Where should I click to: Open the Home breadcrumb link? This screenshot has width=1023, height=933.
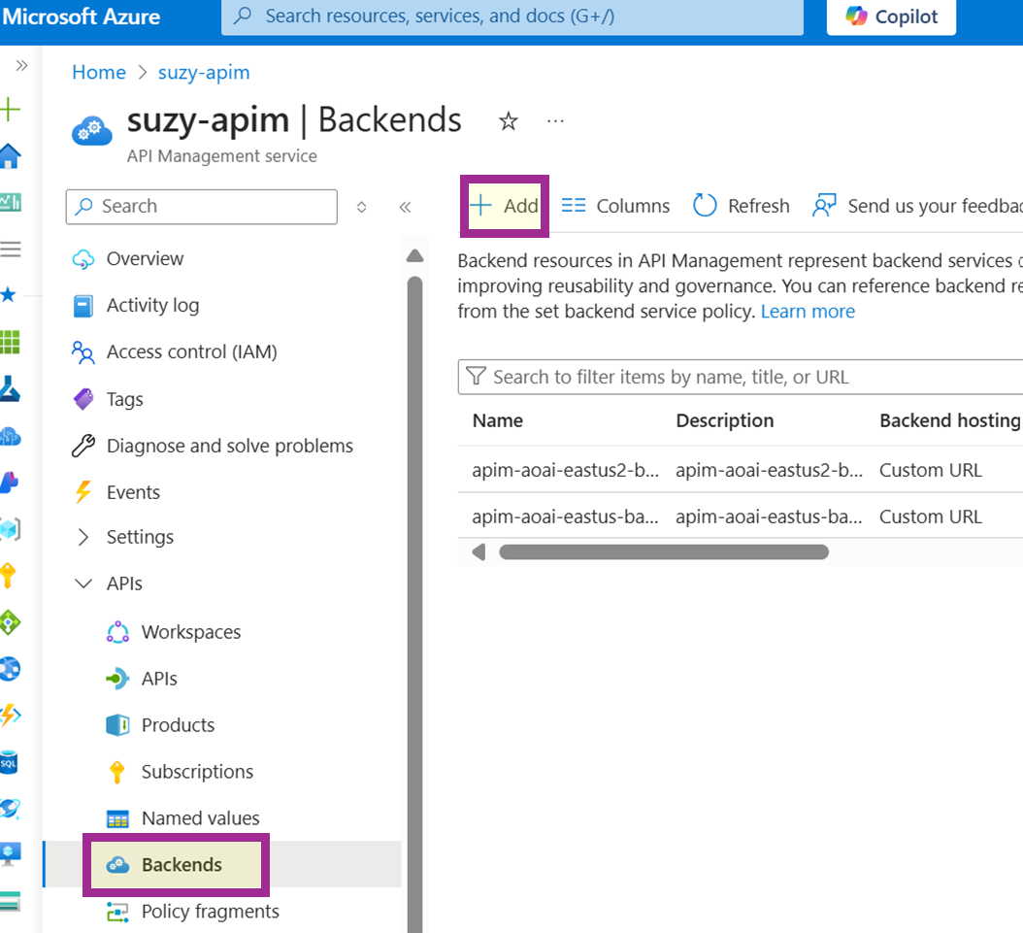pyautogui.click(x=99, y=73)
